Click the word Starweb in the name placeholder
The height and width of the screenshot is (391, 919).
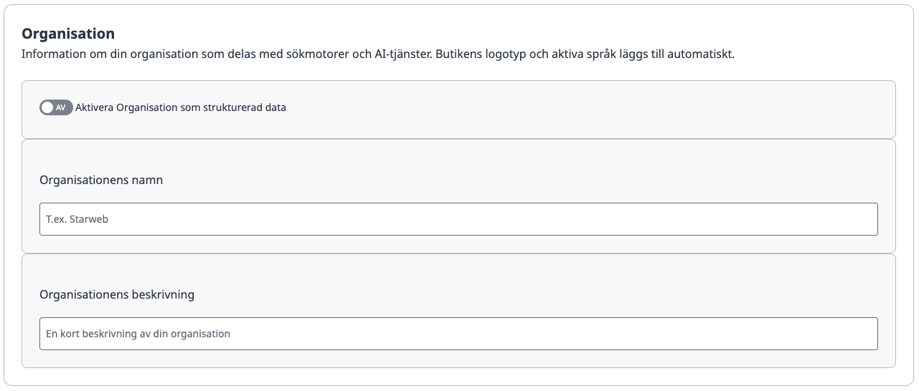[89, 219]
